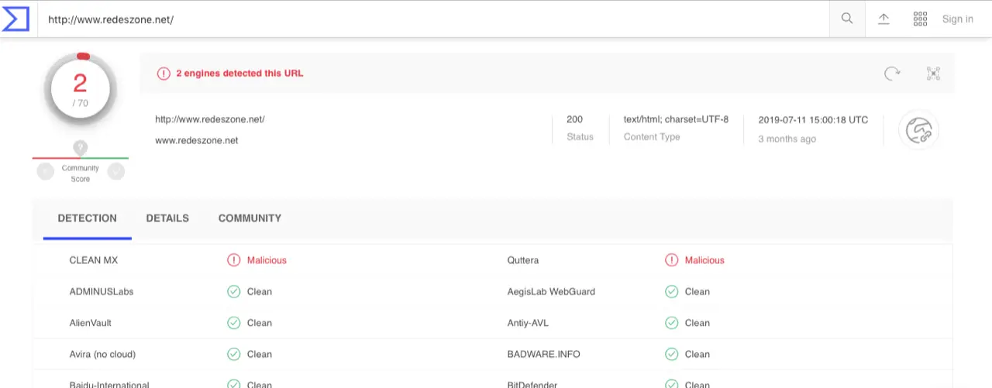This screenshot has width=992, height=388.
Task: Click Avira (no cloud) clean checkmark icon
Action: tap(233, 354)
